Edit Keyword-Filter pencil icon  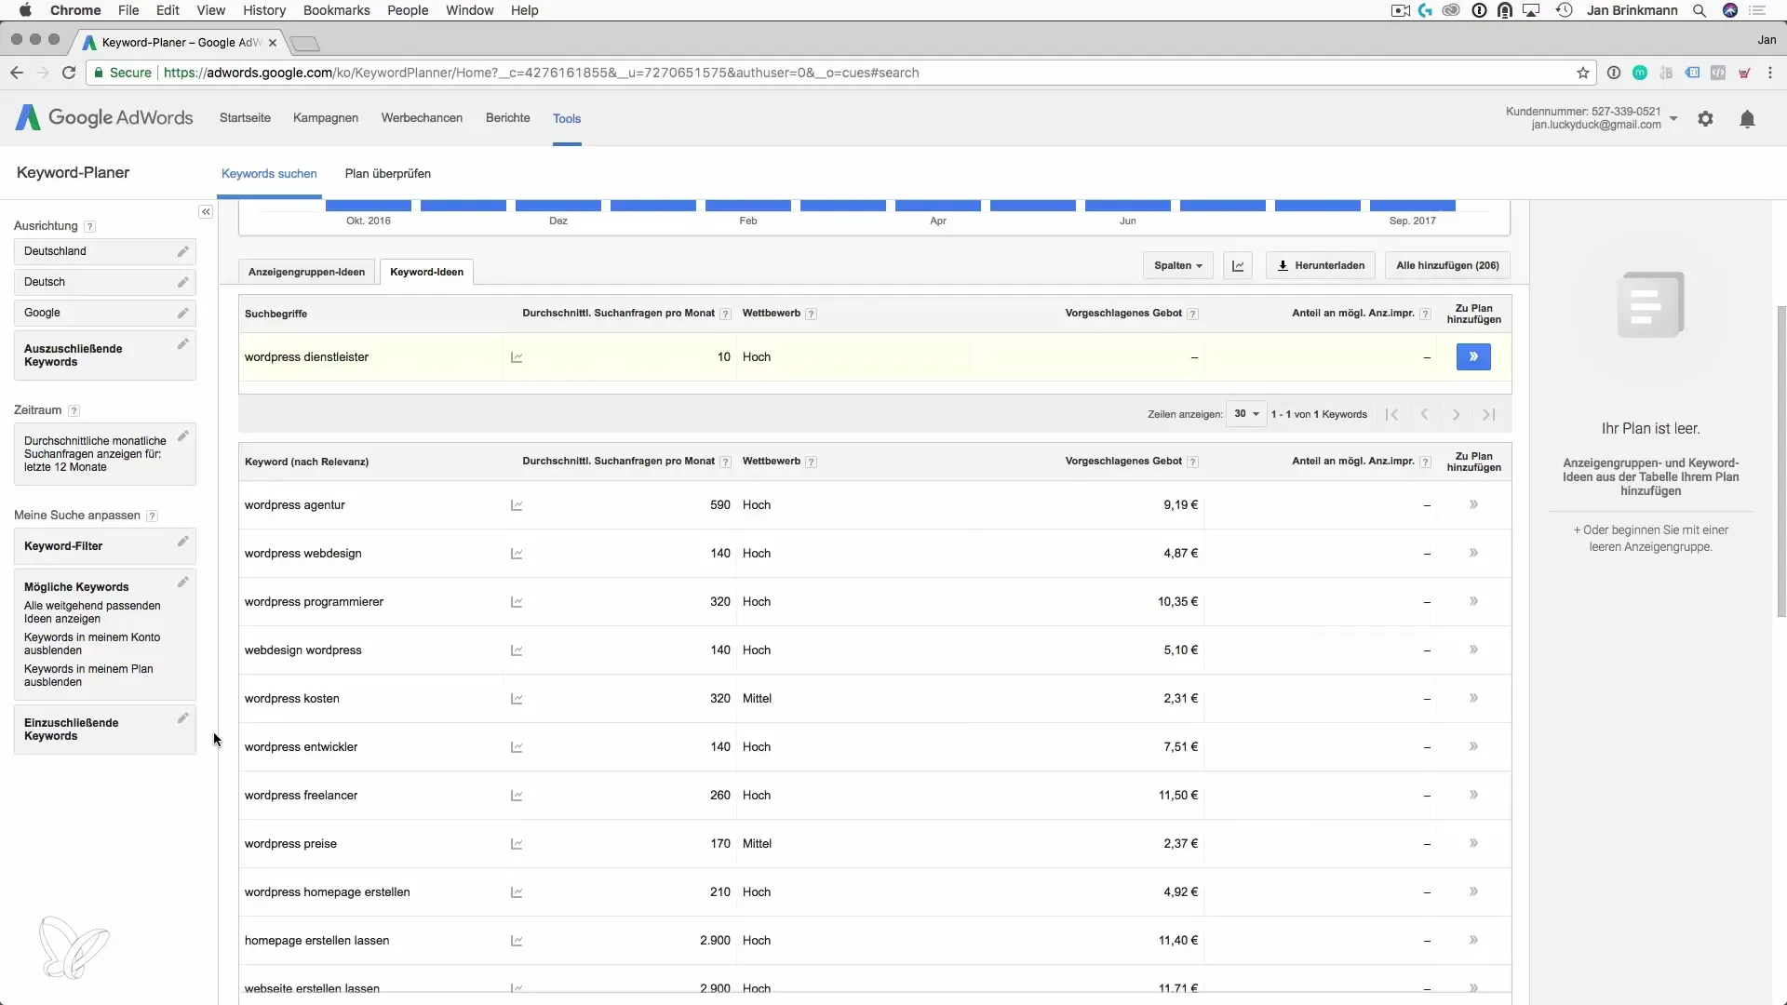pyautogui.click(x=183, y=542)
